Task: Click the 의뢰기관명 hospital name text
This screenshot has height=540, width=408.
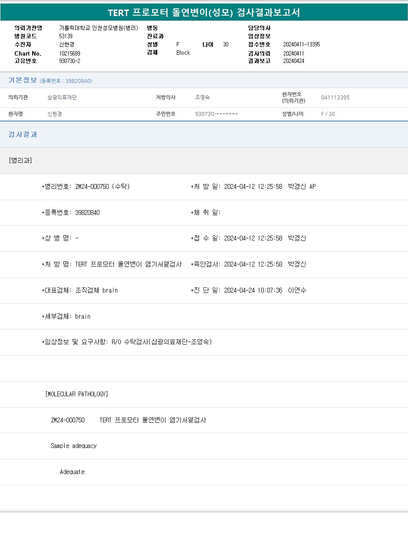Action: coord(99,28)
